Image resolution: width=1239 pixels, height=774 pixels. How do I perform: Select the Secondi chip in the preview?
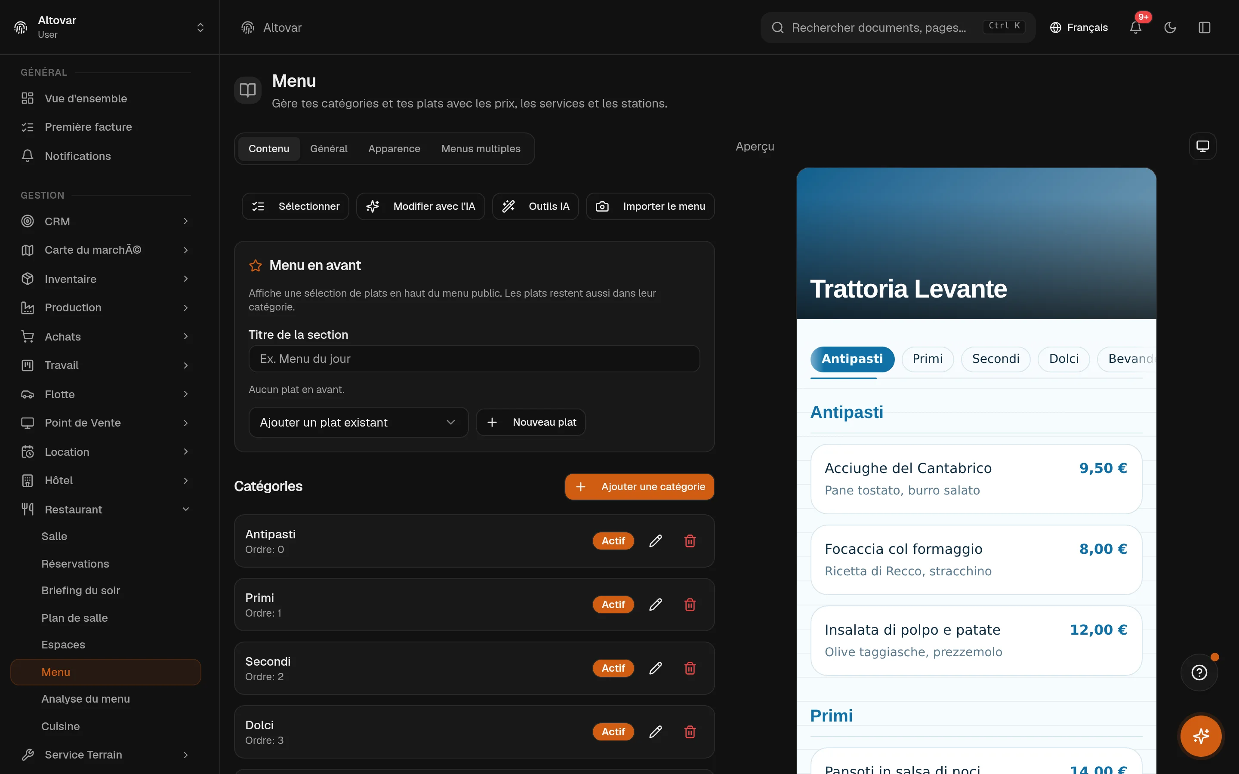point(996,359)
